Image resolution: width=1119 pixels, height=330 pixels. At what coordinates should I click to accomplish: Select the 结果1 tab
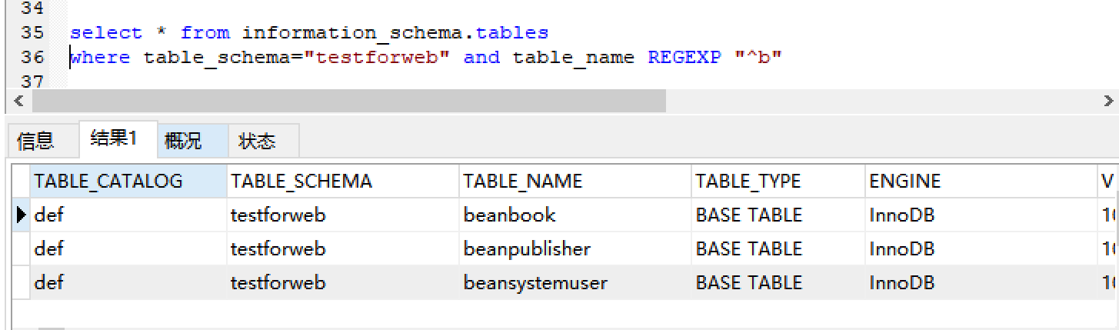pos(114,138)
